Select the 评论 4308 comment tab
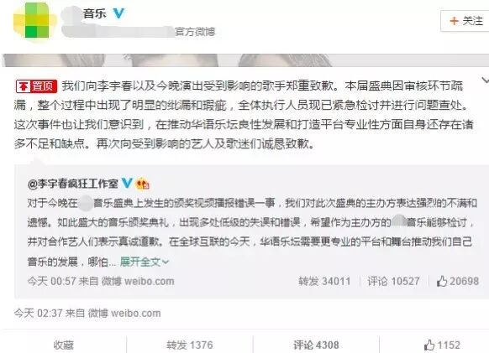Viewport: 489px width, 353px height. (x=316, y=345)
